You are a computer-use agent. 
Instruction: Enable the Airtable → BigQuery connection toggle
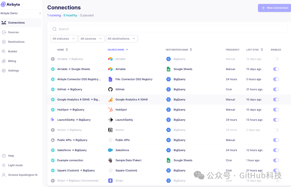(276, 59)
